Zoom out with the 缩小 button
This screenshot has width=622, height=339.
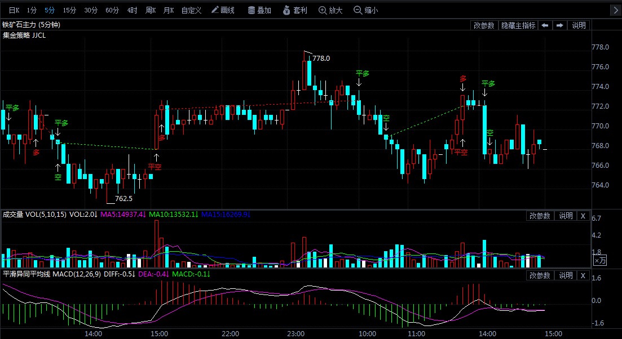366,10
